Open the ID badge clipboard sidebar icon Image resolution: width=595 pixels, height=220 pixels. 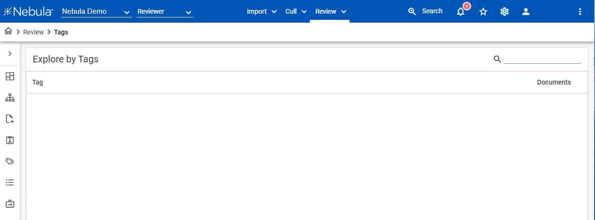10,140
